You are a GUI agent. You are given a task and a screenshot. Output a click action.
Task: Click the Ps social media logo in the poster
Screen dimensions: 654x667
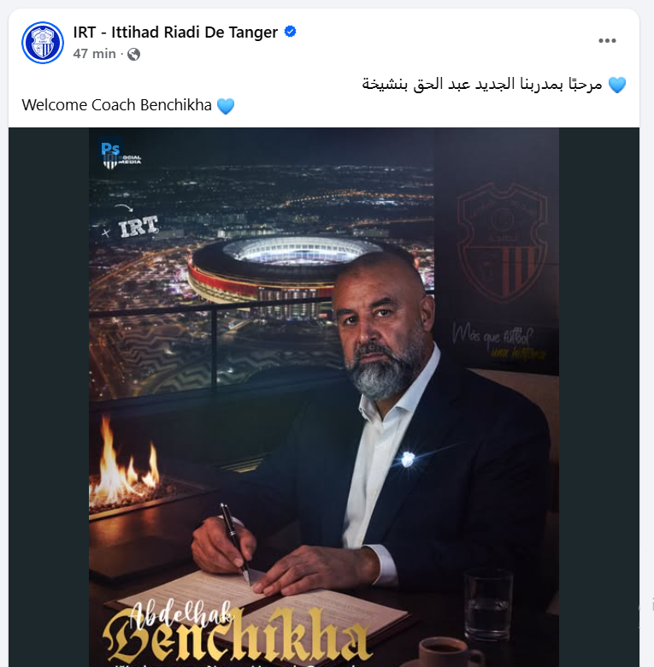tap(120, 154)
